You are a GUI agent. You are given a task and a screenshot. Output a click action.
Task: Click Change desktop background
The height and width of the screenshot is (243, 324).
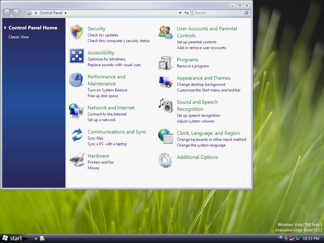201,84
